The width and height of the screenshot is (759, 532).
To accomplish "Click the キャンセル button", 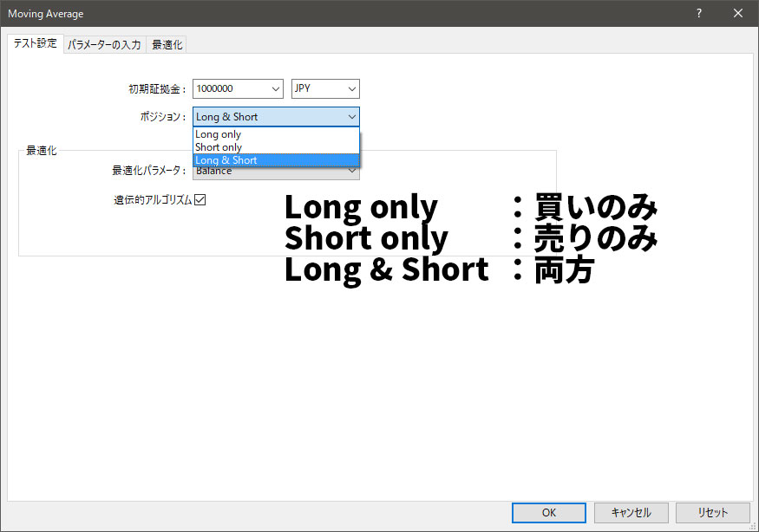I will click(x=631, y=512).
